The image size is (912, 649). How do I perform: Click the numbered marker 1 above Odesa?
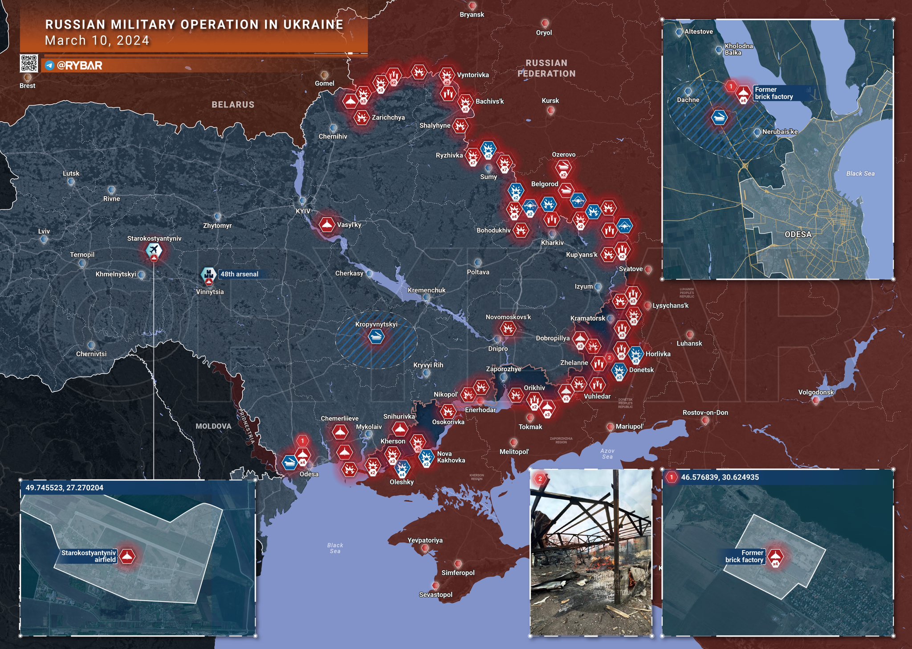coord(302,441)
